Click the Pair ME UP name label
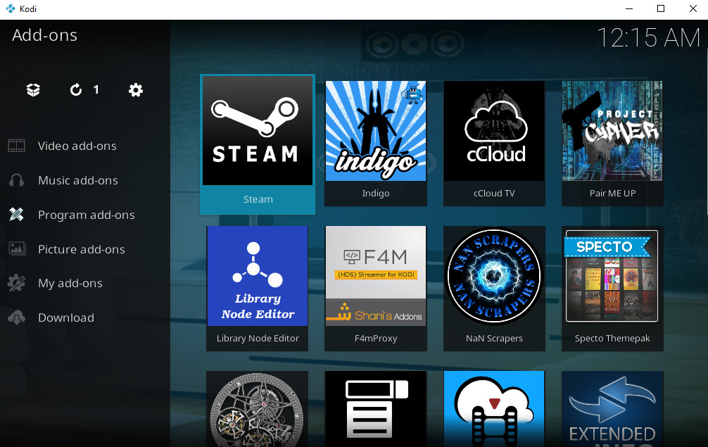This screenshot has width=708, height=447. (612, 194)
